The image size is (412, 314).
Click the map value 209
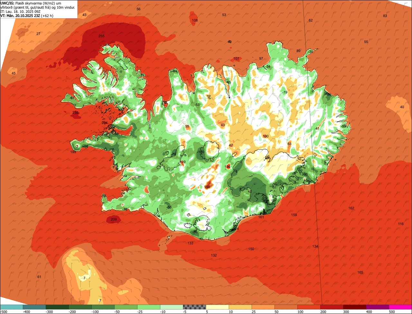pos(113,219)
